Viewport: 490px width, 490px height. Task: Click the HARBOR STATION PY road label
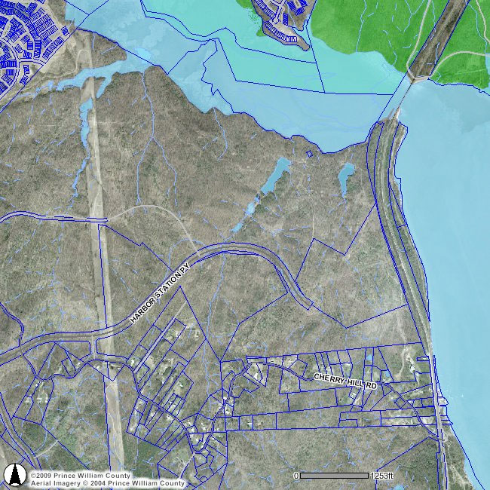[160, 293]
